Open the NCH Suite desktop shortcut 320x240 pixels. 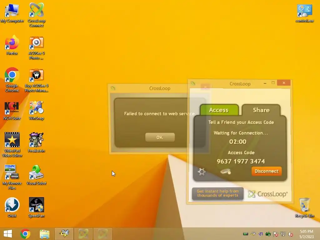pos(12,111)
